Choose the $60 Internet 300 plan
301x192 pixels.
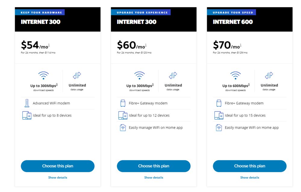click(x=154, y=166)
